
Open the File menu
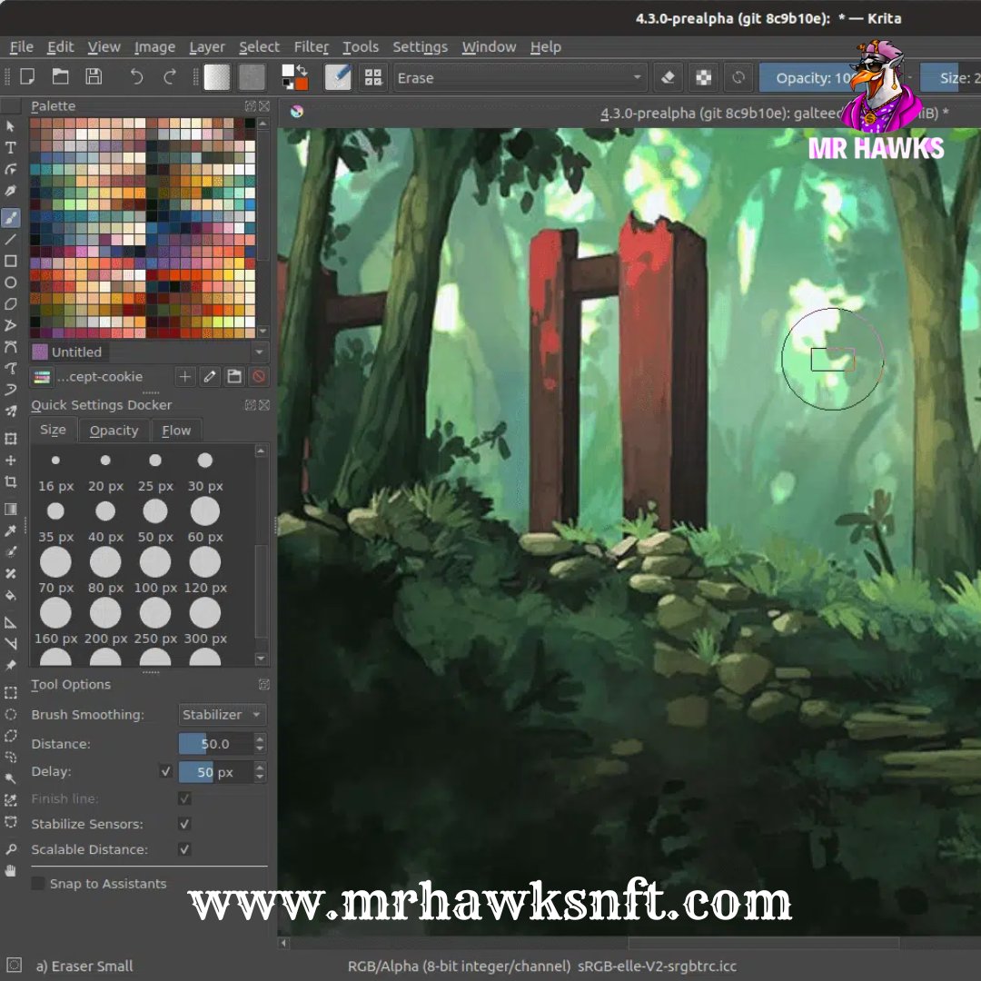tap(21, 47)
